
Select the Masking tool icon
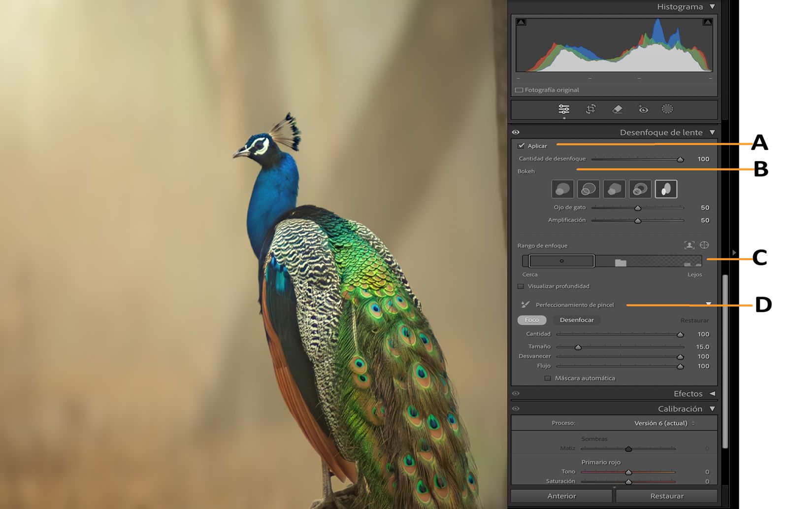668,109
